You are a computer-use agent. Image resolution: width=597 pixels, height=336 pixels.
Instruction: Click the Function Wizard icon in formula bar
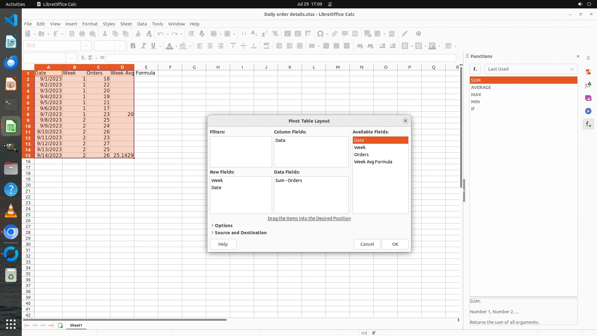[83, 58]
